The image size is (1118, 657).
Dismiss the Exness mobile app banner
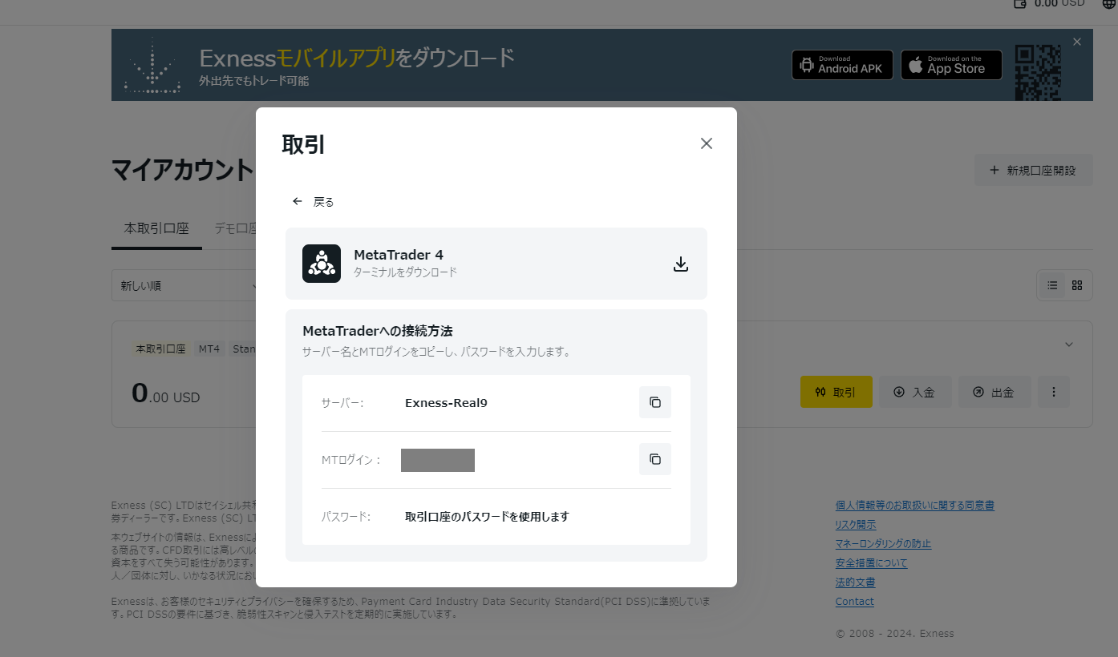tap(1077, 42)
